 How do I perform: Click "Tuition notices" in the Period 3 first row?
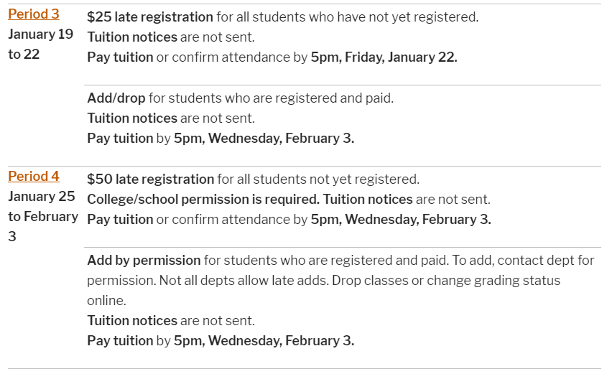[131, 37]
